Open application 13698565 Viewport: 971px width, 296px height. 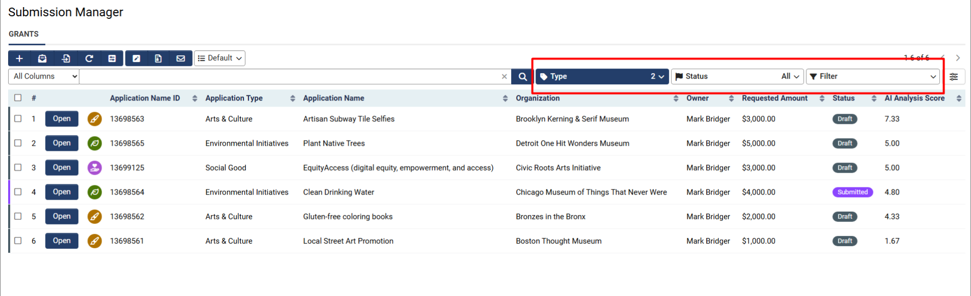coord(61,143)
